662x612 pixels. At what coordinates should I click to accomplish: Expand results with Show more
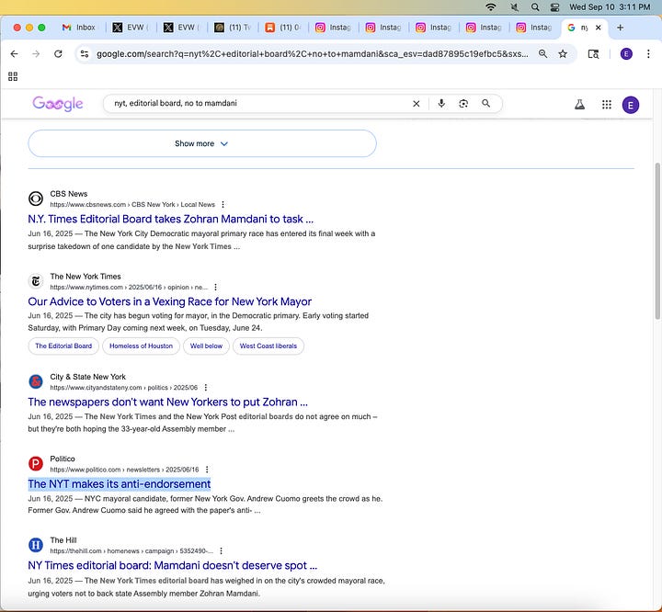pyautogui.click(x=202, y=143)
